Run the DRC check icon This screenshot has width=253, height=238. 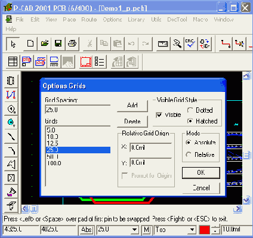(190, 44)
